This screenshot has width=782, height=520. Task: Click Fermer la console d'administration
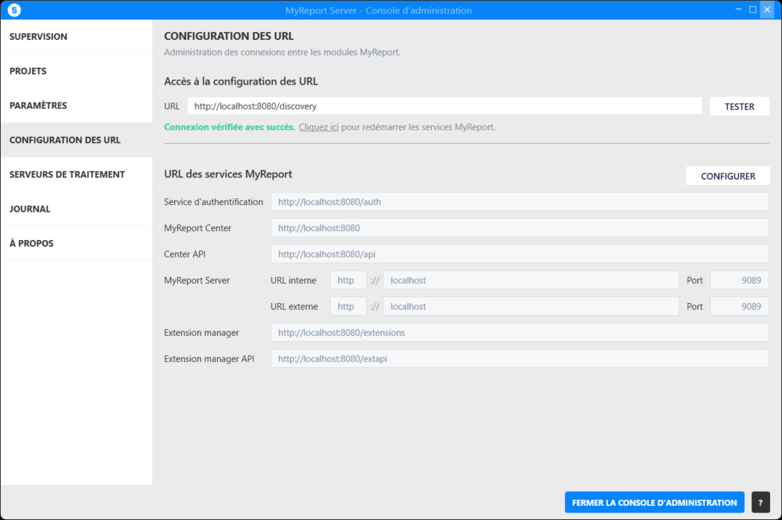[x=654, y=503]
